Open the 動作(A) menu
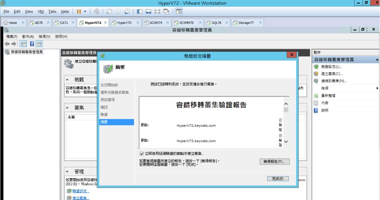380x200 pixels. tap(28, 37)
